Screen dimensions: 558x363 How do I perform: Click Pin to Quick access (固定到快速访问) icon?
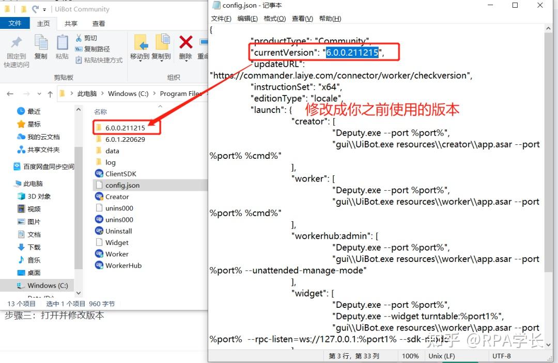pyautogui.click(x=16, y=43)
